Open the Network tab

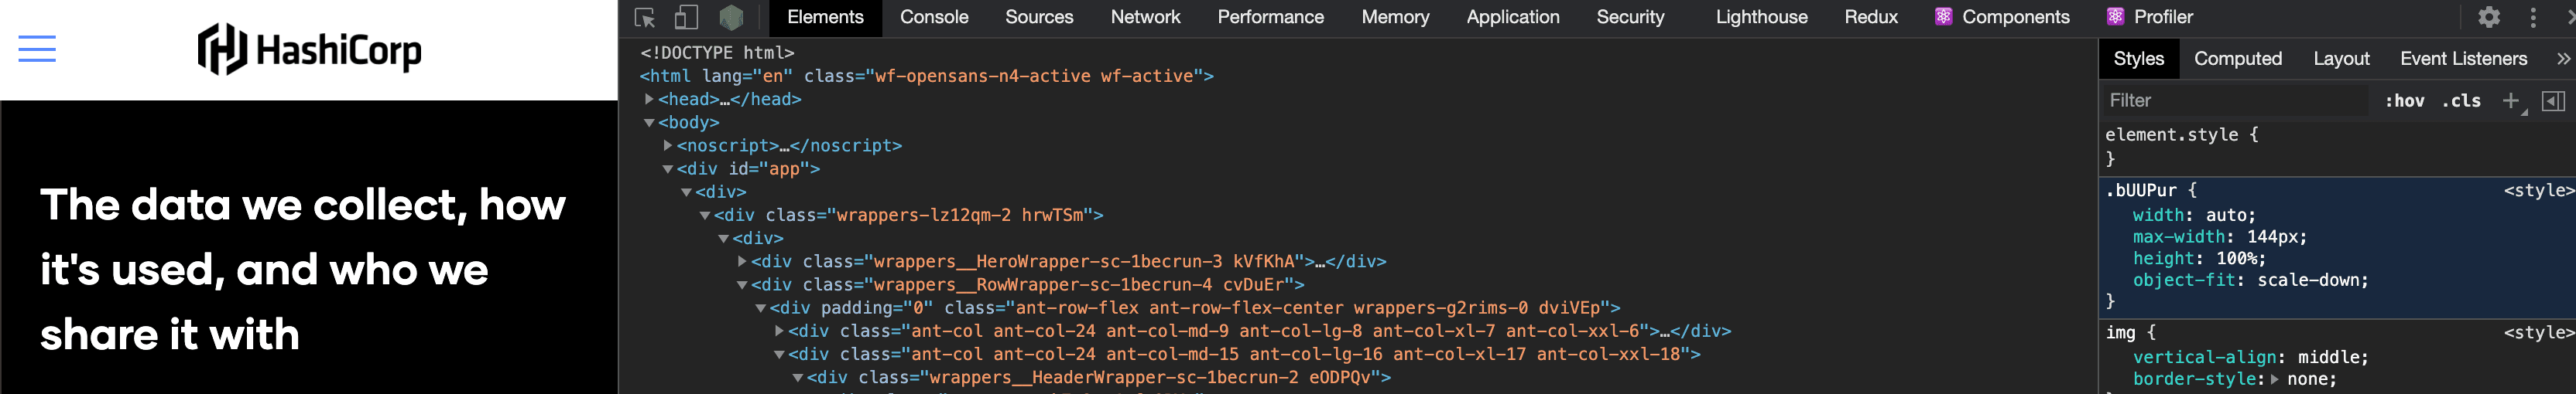coord(1144,18)
